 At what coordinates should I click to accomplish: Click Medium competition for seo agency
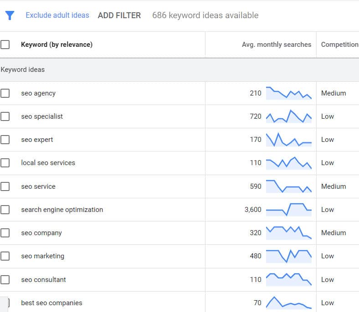pyautogui.click(x=333, y=93)
